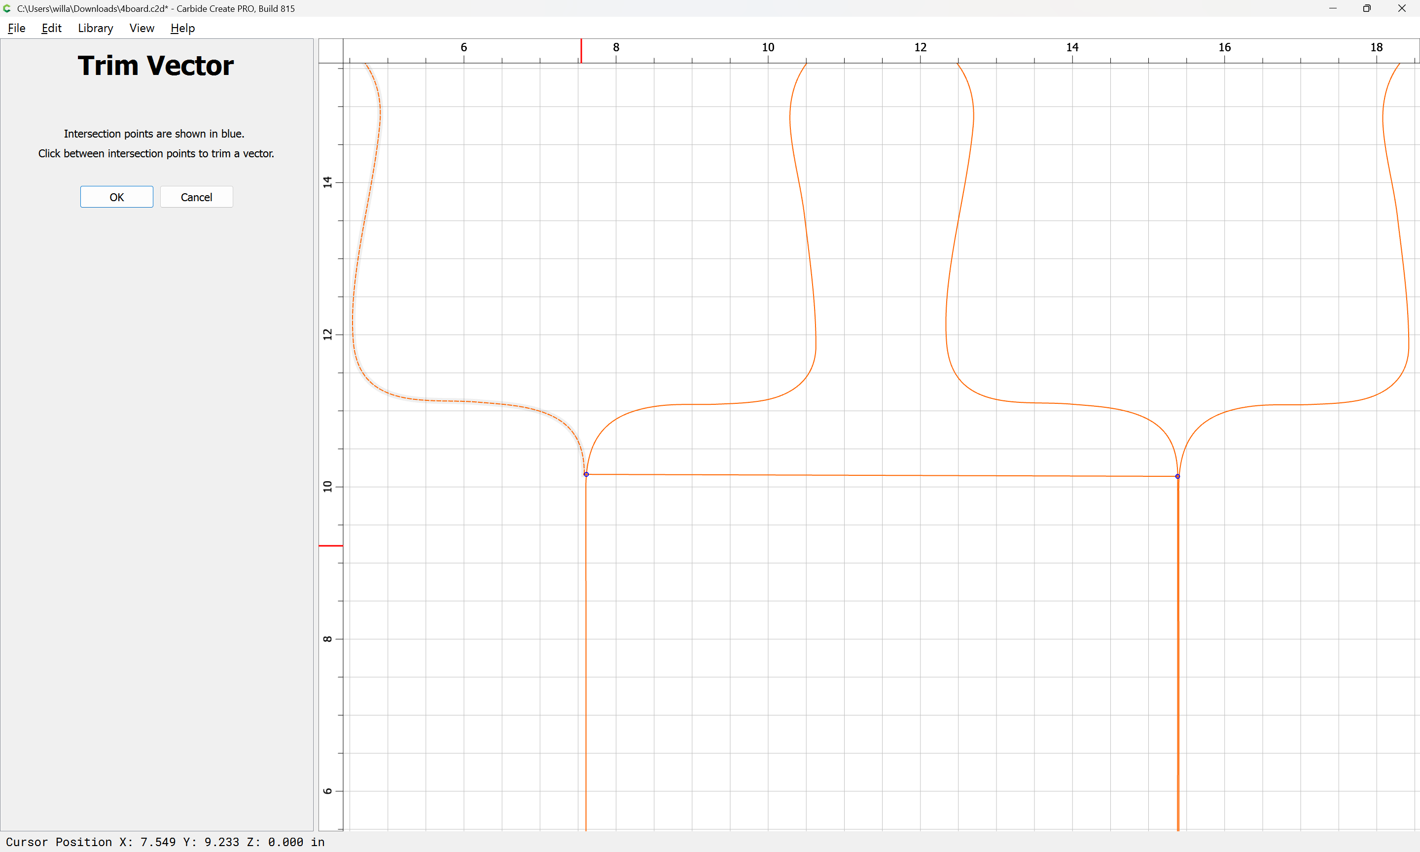The image size is (1420, 852).
Task: Open the Library menu
Action: tap(95, 28)
